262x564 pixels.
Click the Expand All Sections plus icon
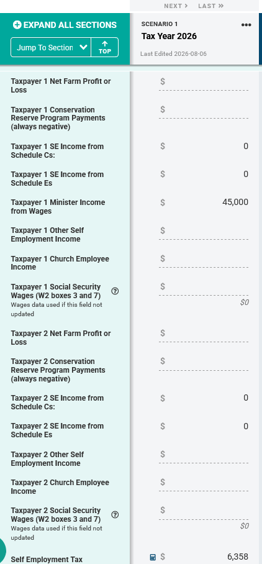(x=17, y=25)
